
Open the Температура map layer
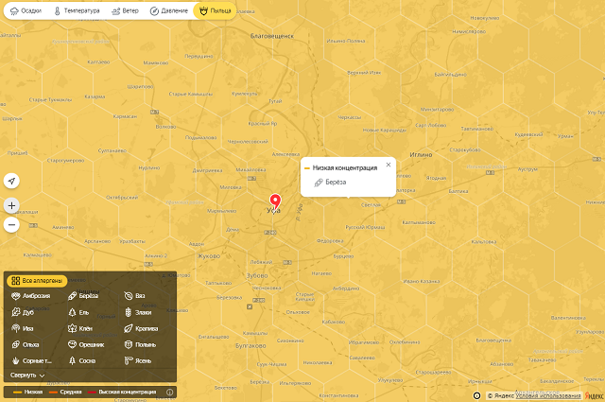[78, 10]
